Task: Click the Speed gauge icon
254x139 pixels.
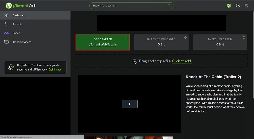Action: [6, 33]
